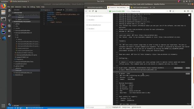Open the Extensions view in VS Code
The width and height of the screenshot is (194, 109).
coord(9,31)
